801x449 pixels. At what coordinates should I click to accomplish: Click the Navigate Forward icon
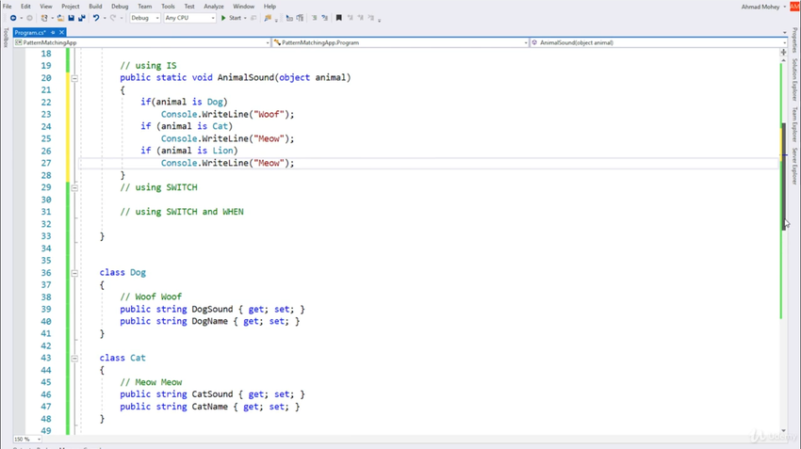(x=29, y=18)
